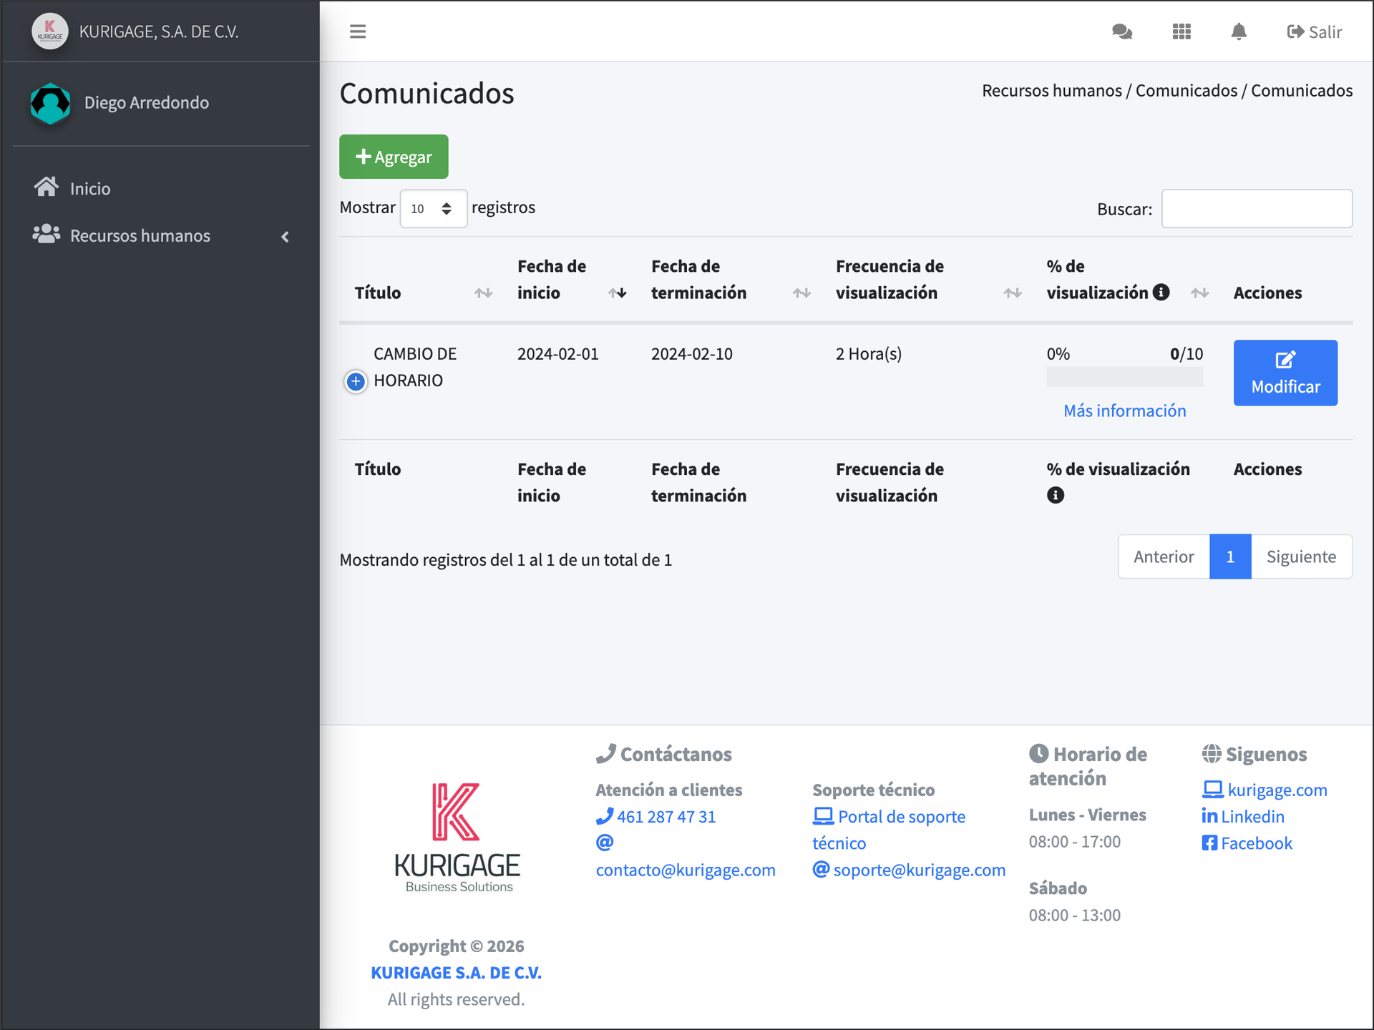Click the KURIGAGE logo in sidebar header
Image resolution: width=1374 pixels, height=1030 pixels.
point(50,31)
